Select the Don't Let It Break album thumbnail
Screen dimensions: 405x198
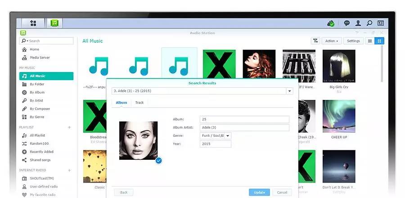339,166
